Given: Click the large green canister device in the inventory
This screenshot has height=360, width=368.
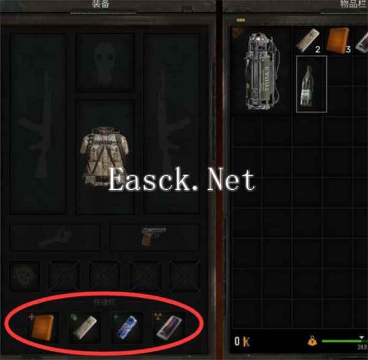Looking at the screenshot, I should tap(262, 71).
